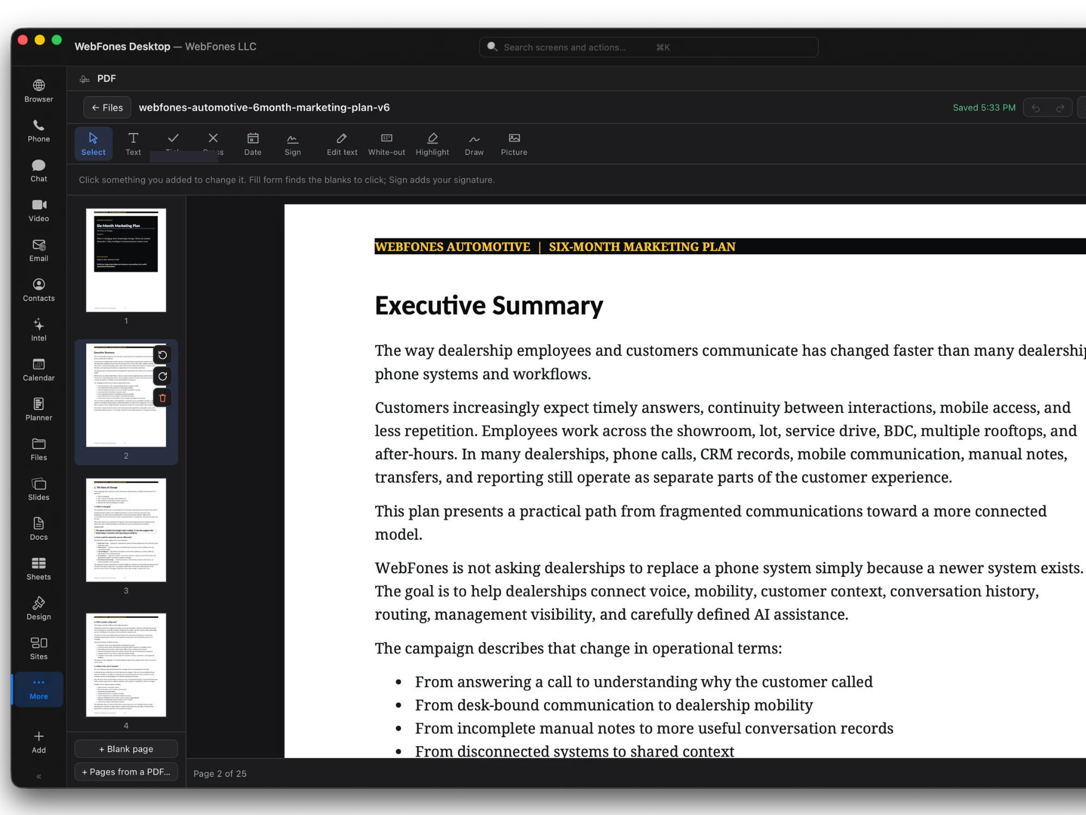
Task: Open the Phone sidebar item
Action: click(39, 131)
